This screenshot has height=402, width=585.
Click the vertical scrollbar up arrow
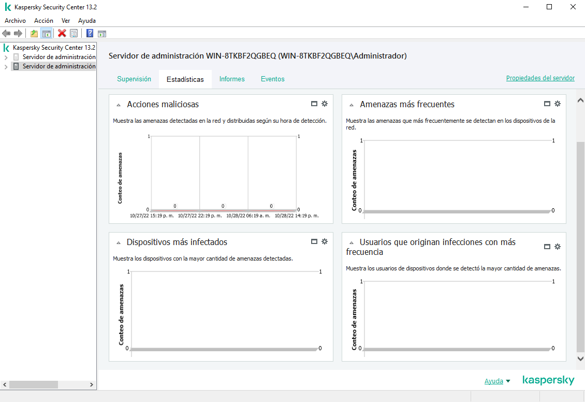click(580, 100)
